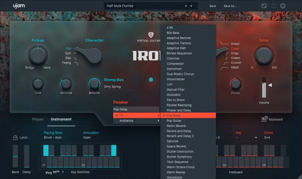Open the info icon
Image resolution: width=302 pixels, height=179 pixels.
(283, 6)
